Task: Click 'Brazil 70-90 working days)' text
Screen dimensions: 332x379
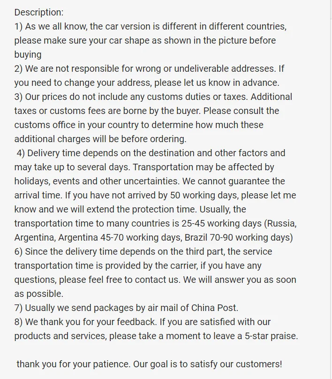Action: 239,237
